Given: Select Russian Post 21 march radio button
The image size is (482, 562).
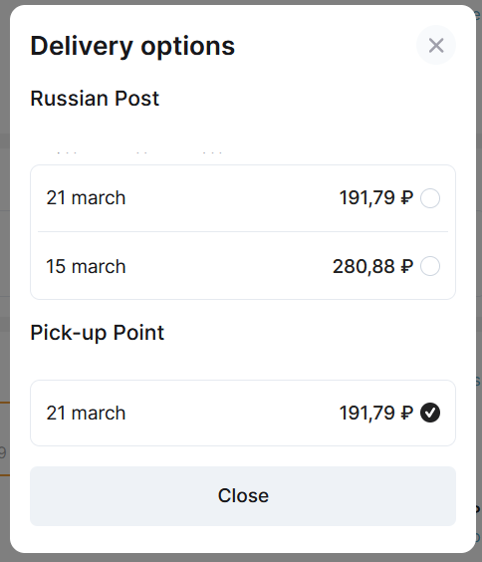Looking at the screenshot, I should point(430,198).
